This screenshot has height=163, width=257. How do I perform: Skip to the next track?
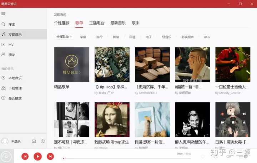[x=50, y=157]
